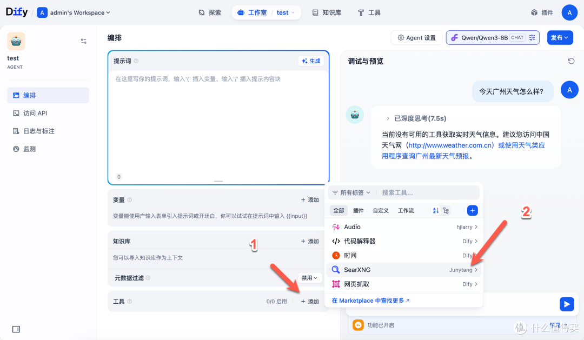Image resolution: width=584 pixels, height=340 pixels.
Task: Open the 所有标签 filter dropdown
Action: click(x=351, y=192)
